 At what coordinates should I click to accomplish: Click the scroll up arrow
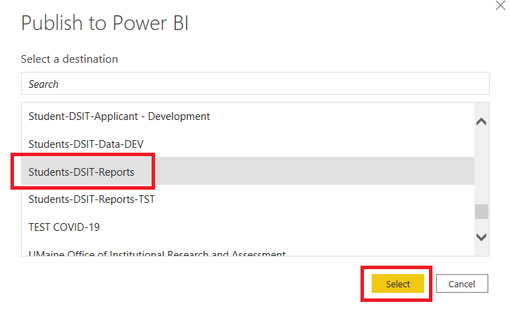(481, 122)
